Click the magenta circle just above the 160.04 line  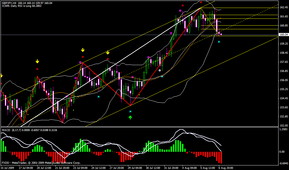171,33
